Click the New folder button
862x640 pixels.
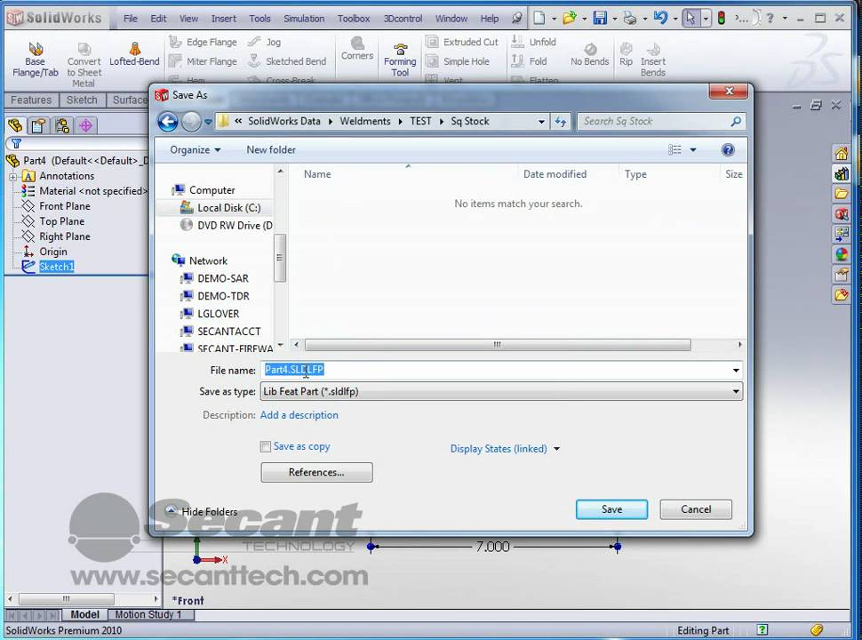click(271, 149)
